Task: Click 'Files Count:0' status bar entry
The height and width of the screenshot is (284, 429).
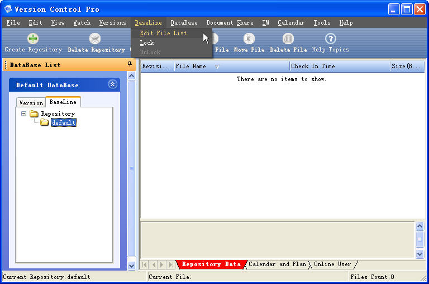Action: pos(372,277)
